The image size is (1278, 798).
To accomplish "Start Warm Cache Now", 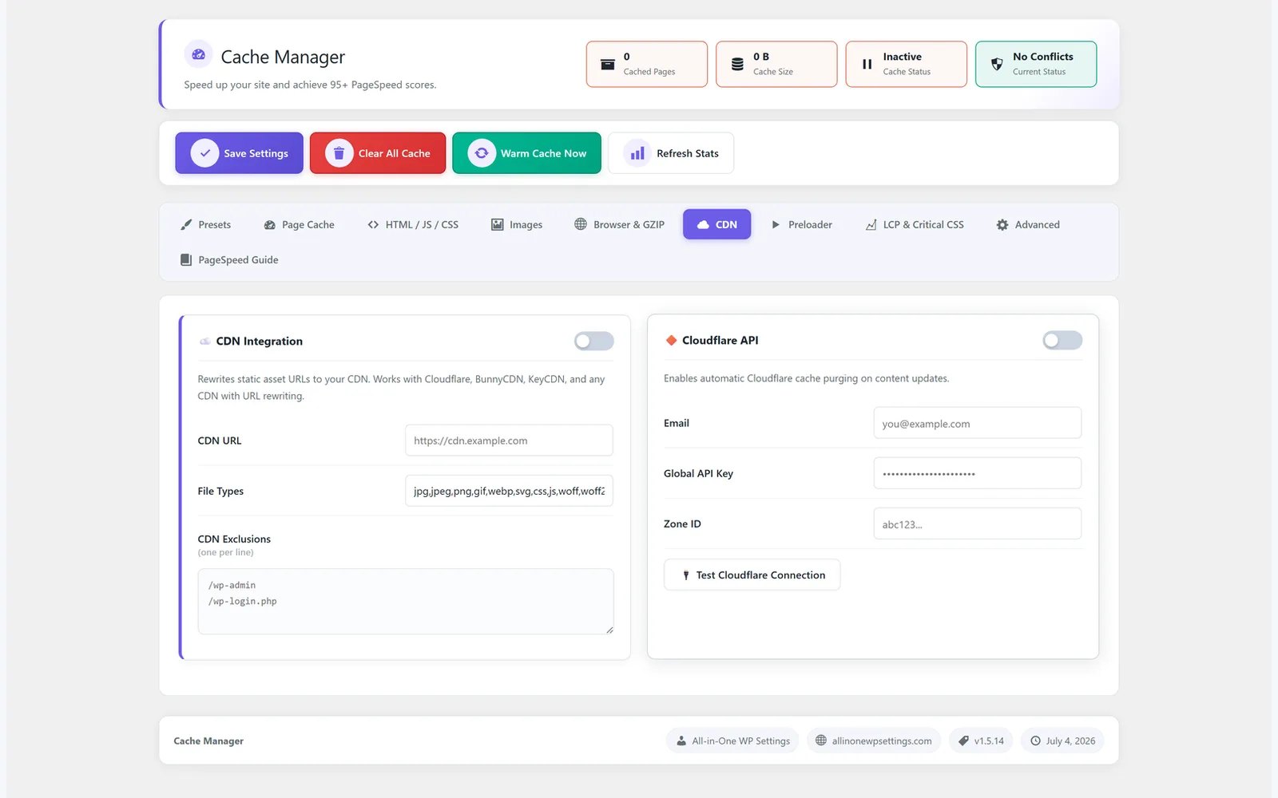I will pos(527,153).
